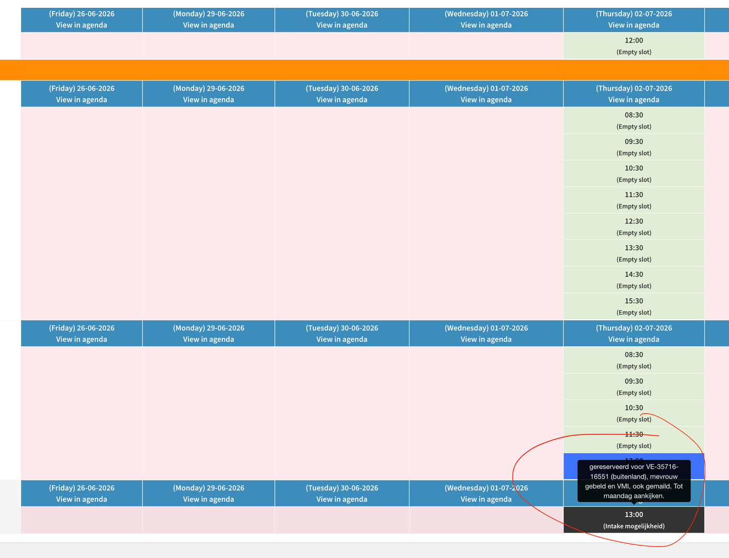Viewport: 729px width, 558px height.
Task: Choose the 14:30 empty slot
Action: (633, 280)
